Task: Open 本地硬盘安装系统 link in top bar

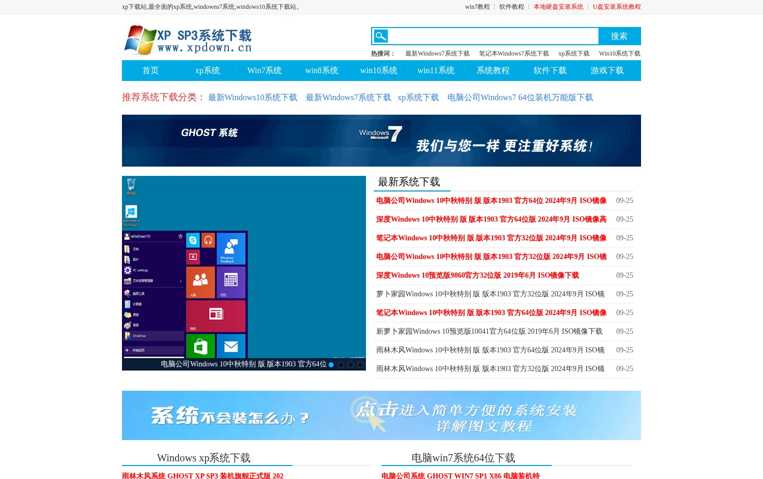Action: [558, 7]
